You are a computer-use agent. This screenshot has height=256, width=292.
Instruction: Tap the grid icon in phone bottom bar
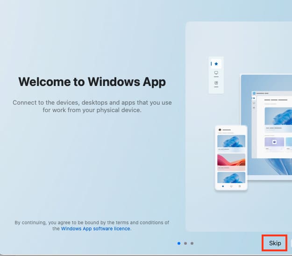pos(240,186)
